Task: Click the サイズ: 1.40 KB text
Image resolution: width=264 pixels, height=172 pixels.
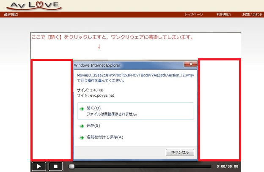Action: [90, 90]
